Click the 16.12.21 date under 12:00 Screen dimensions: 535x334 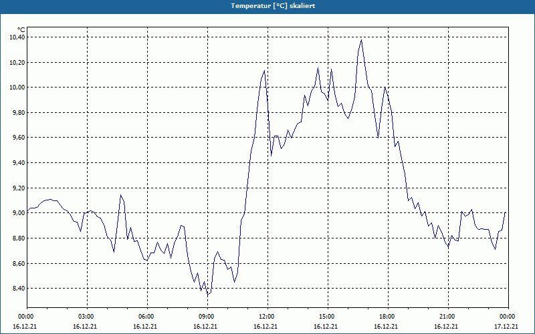point(265,327)
